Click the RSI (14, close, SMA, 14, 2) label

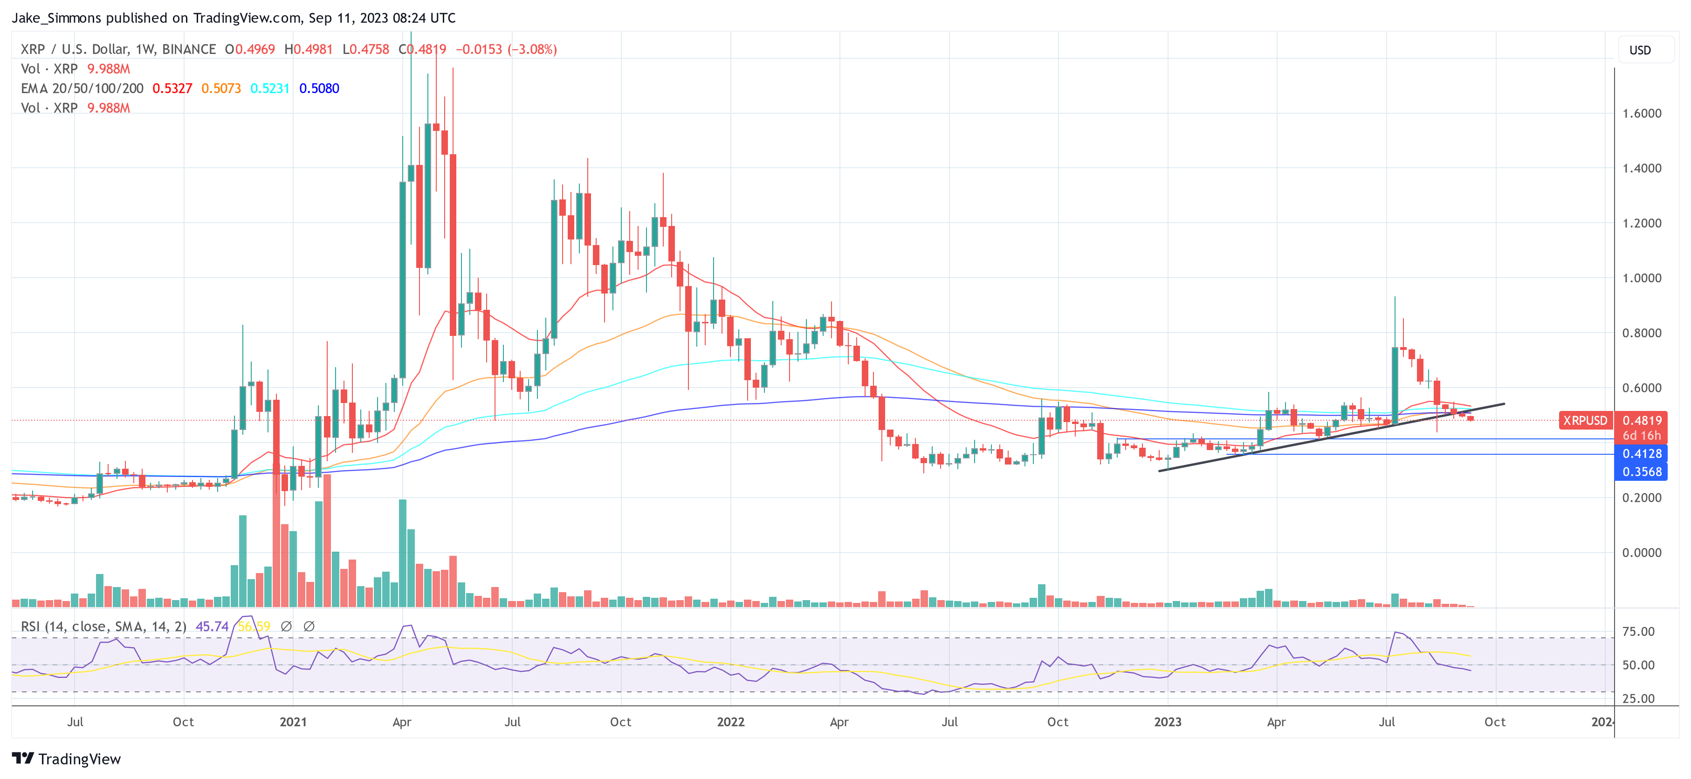tap(104, 627)
